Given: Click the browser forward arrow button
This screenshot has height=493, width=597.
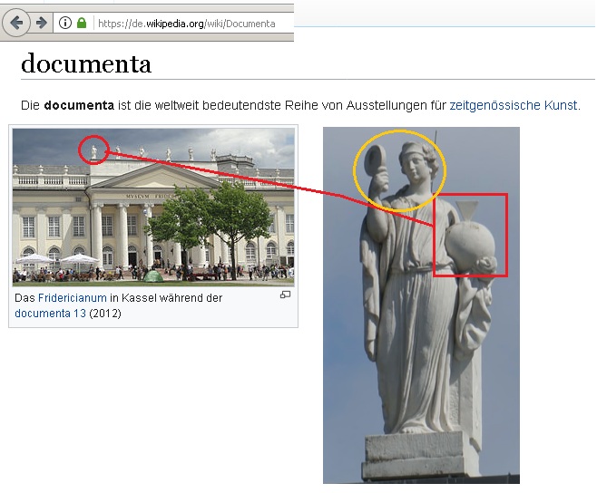Looking at the screenshot, I should (42, 24).
